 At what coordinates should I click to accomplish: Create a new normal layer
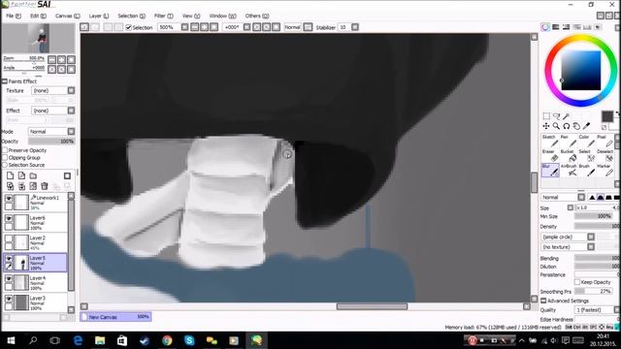pyautogui.click(x=11, y=175)
